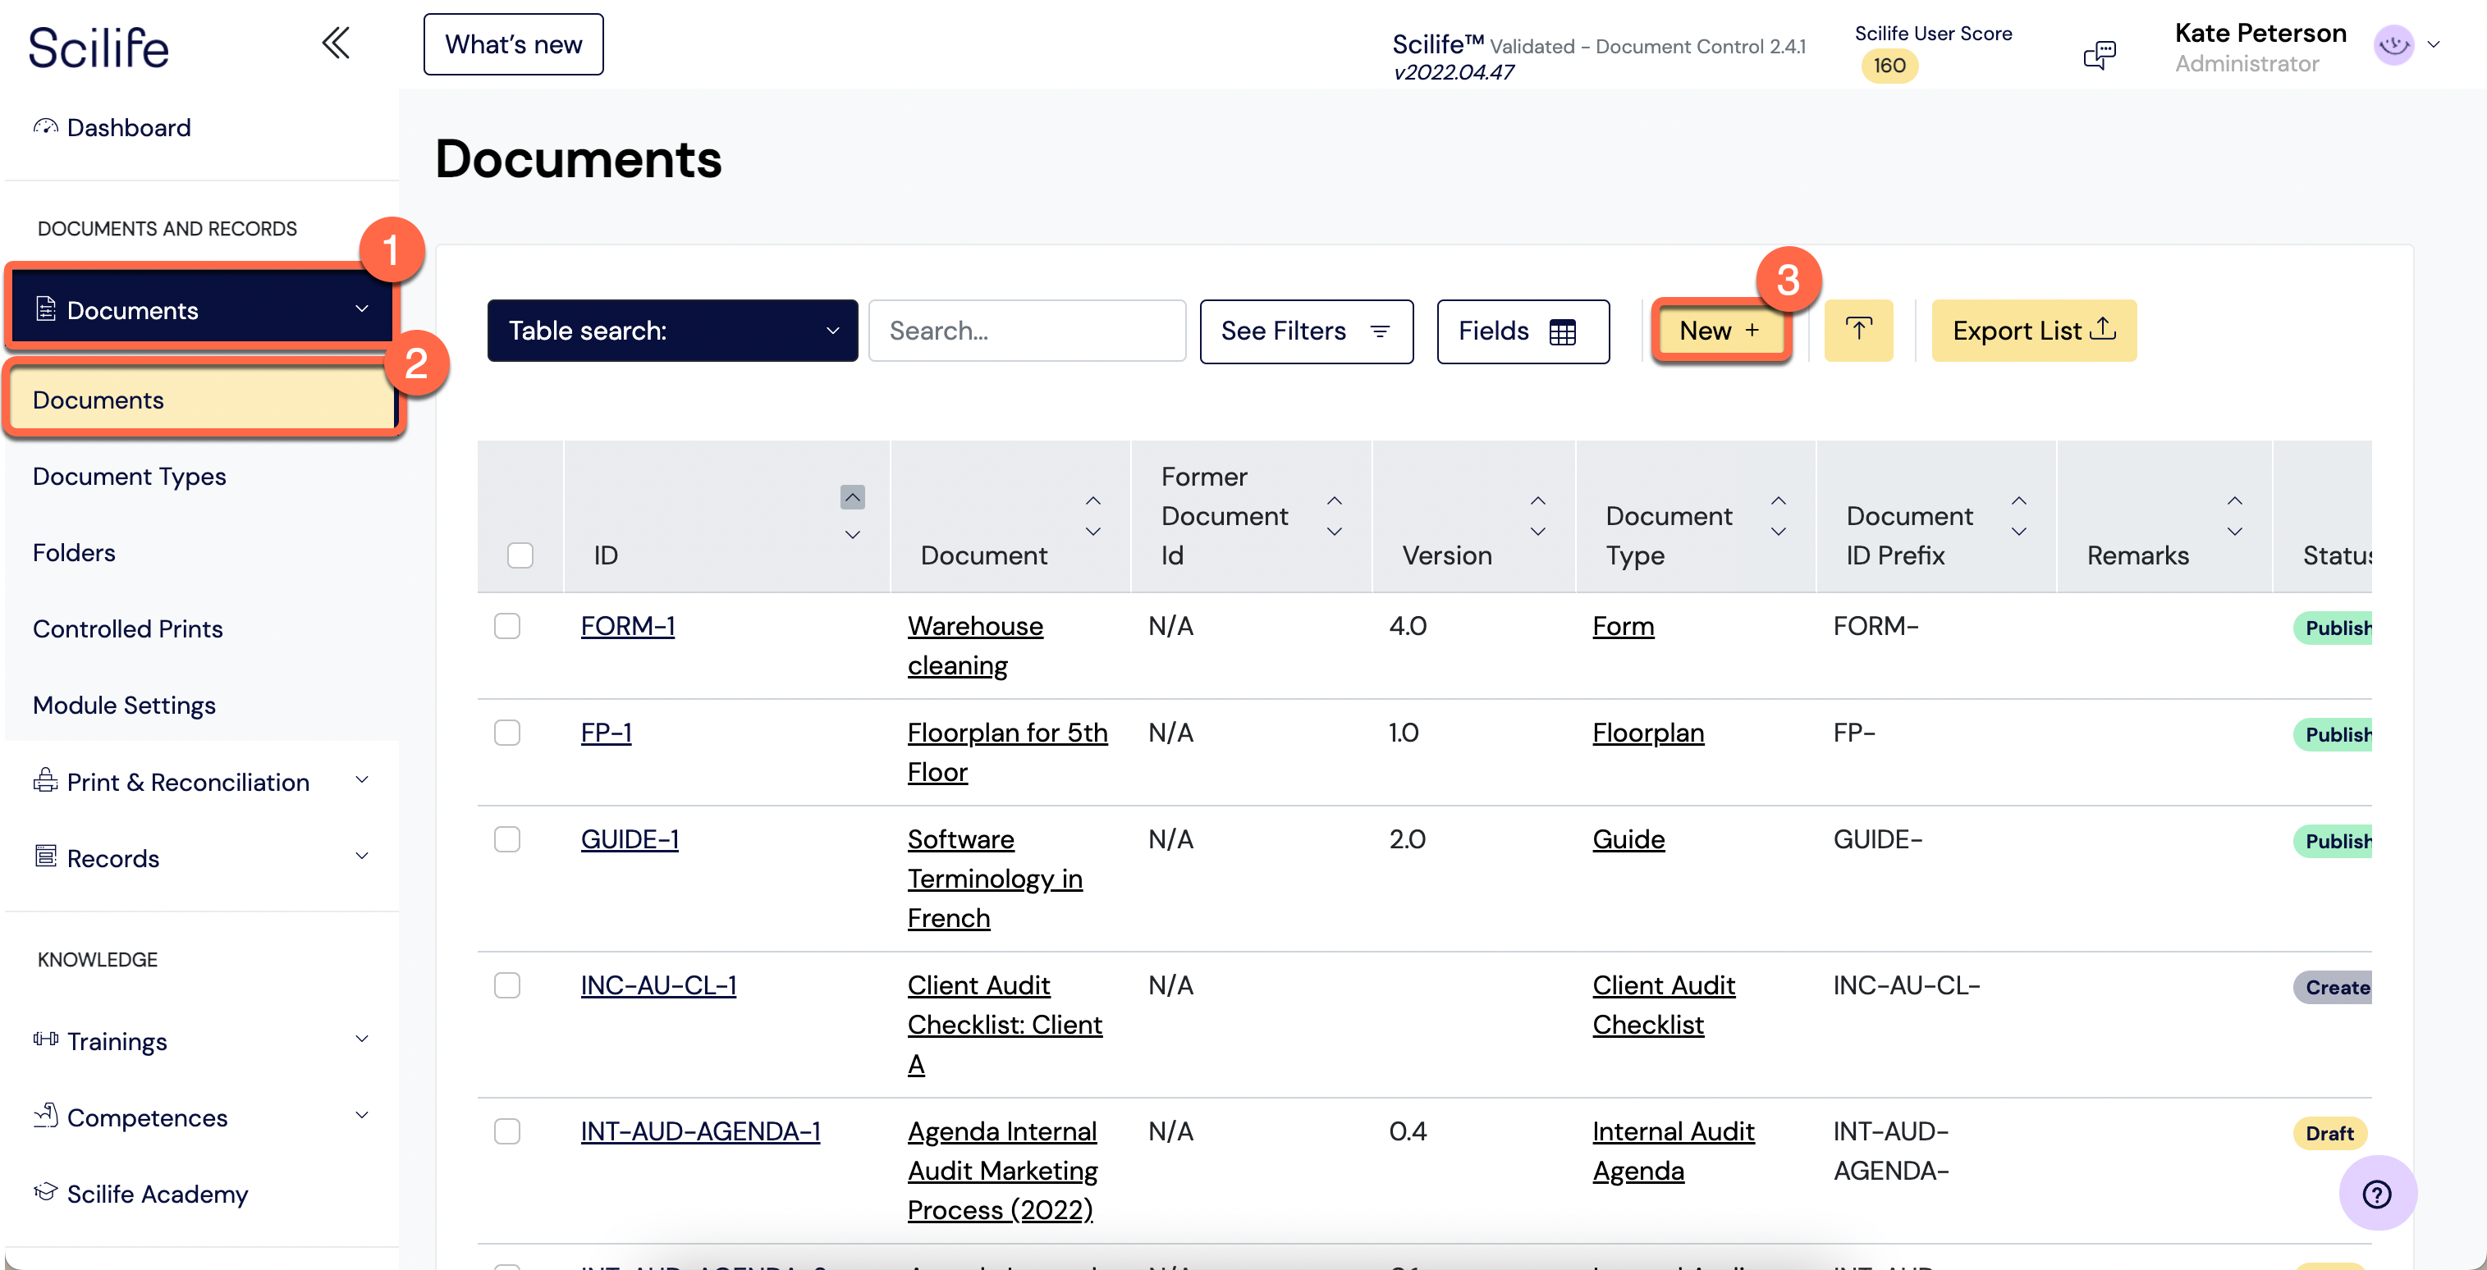Open Scilife Academy graduation cap item
The height and width of the screenshot is (1270, 2487).
pos(45,1192)
